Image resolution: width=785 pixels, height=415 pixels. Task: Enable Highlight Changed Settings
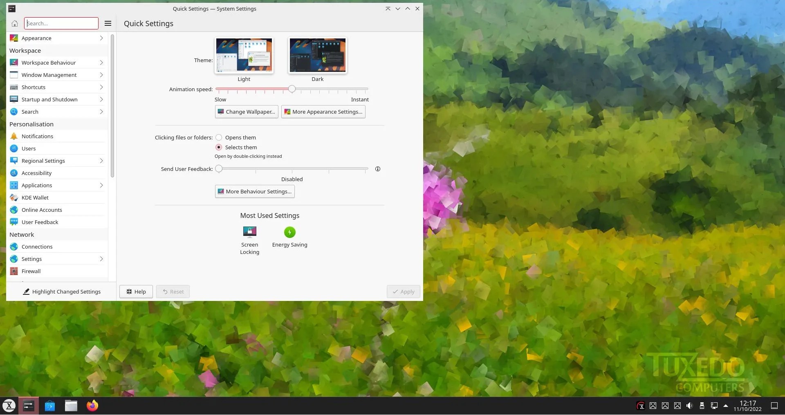click(62, 292)
